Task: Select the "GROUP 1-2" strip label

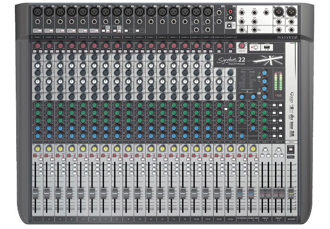Action: tap(265, 219)
